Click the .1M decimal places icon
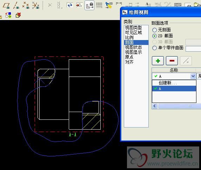 178,5
